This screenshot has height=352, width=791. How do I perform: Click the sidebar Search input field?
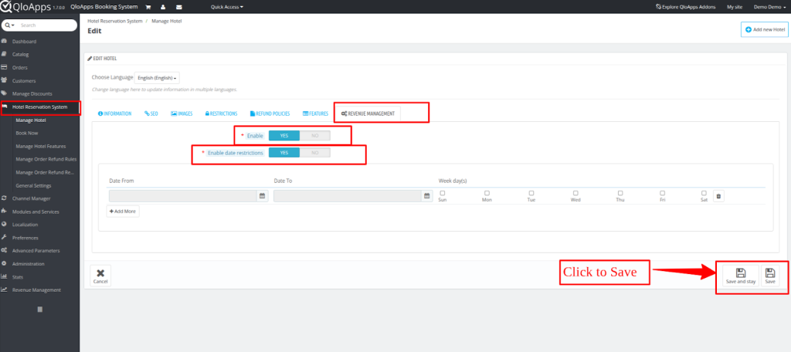[45, 25]
